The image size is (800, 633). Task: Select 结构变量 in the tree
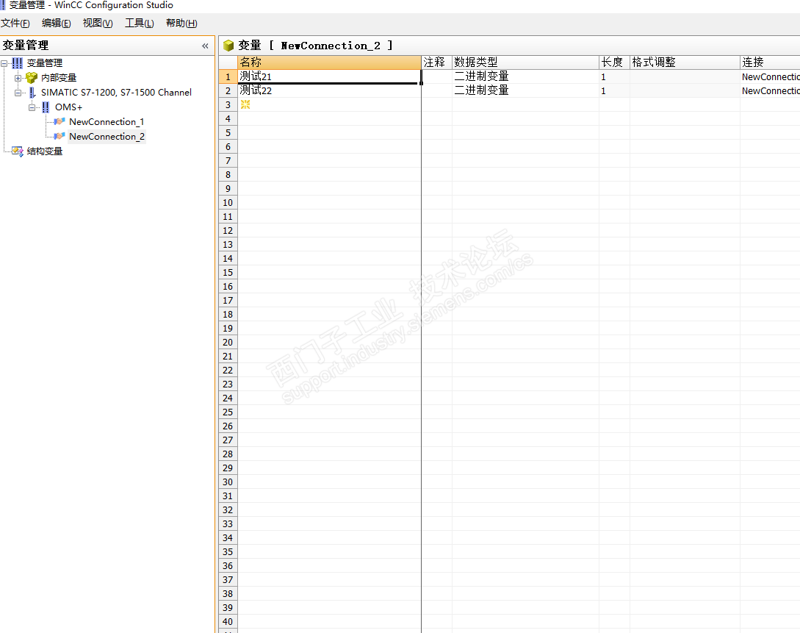tap(44, 151)
